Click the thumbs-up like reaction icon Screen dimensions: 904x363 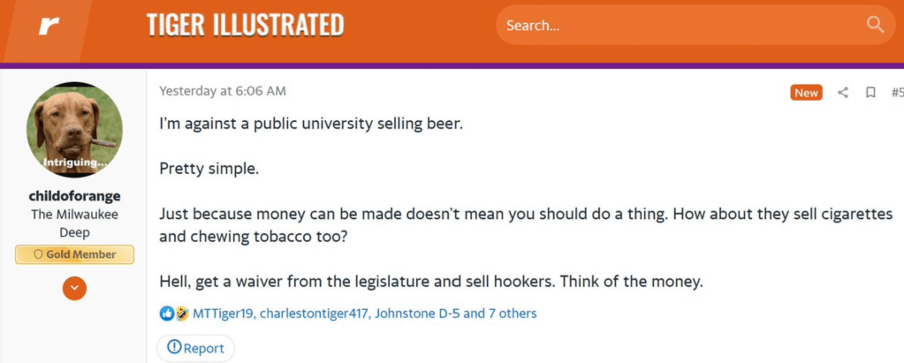tap(166, 314)
